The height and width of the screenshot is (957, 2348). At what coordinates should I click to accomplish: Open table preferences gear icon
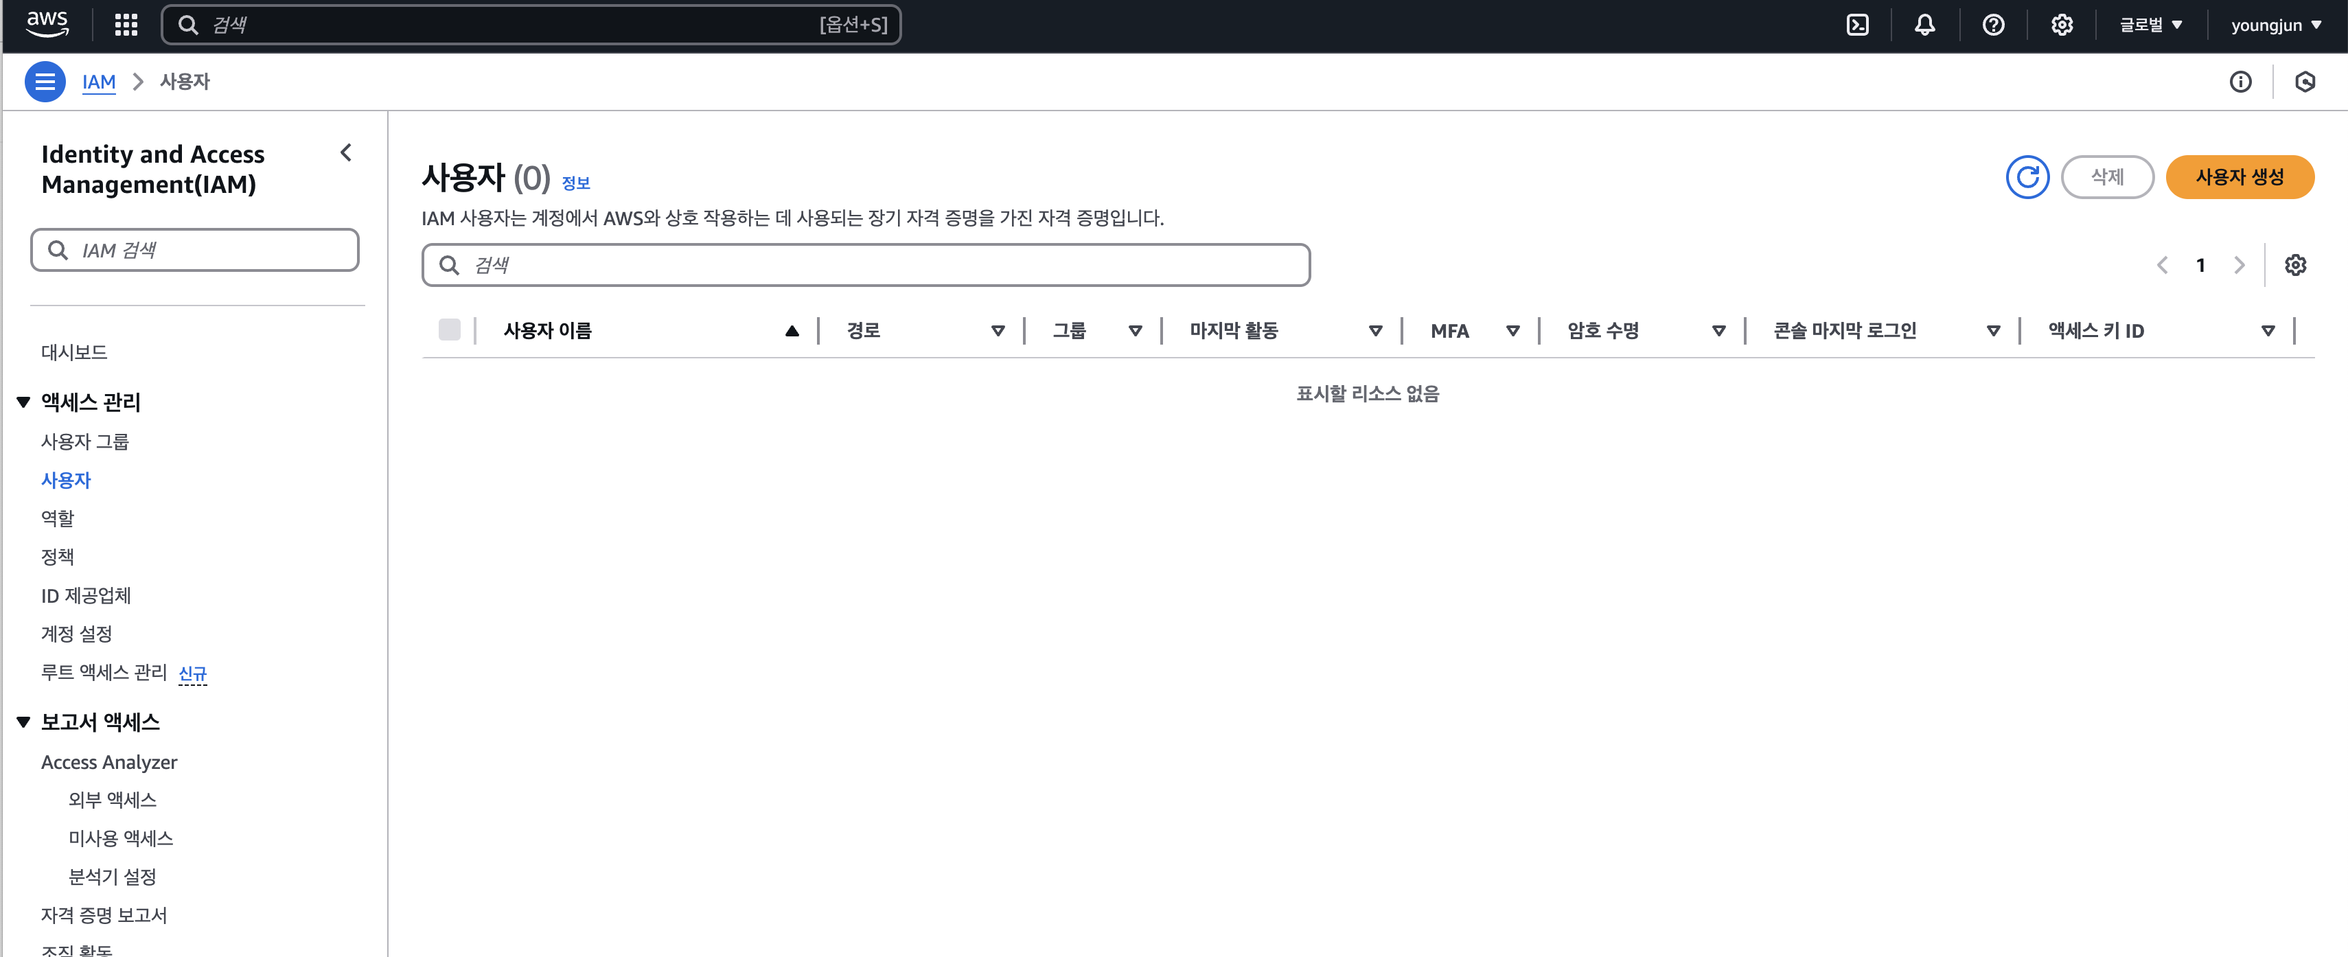click(2294, 265)
